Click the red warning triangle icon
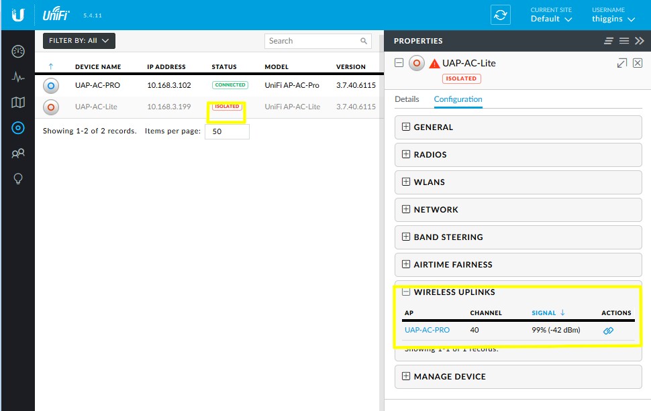The height and width of the screenshot is (411, 651). coord(434,64)
